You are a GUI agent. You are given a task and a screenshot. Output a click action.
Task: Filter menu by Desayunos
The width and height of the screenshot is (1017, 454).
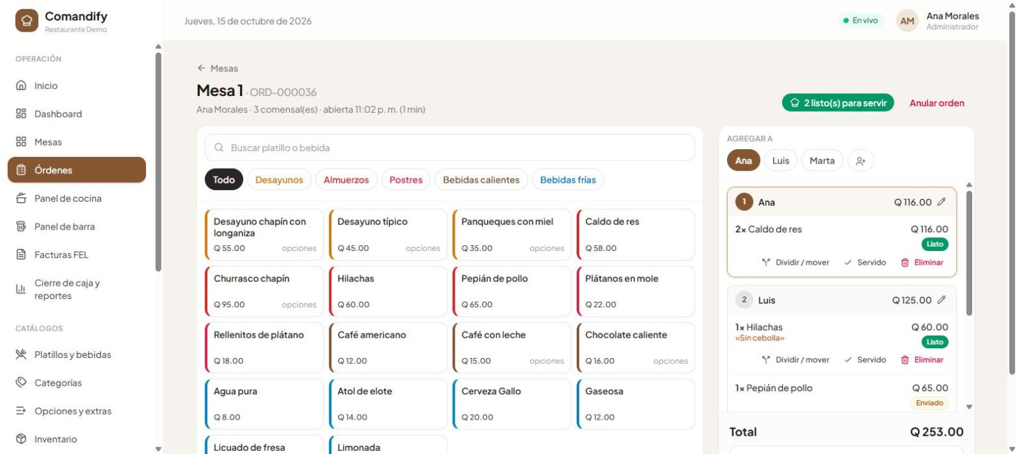[x=279, y=180]
